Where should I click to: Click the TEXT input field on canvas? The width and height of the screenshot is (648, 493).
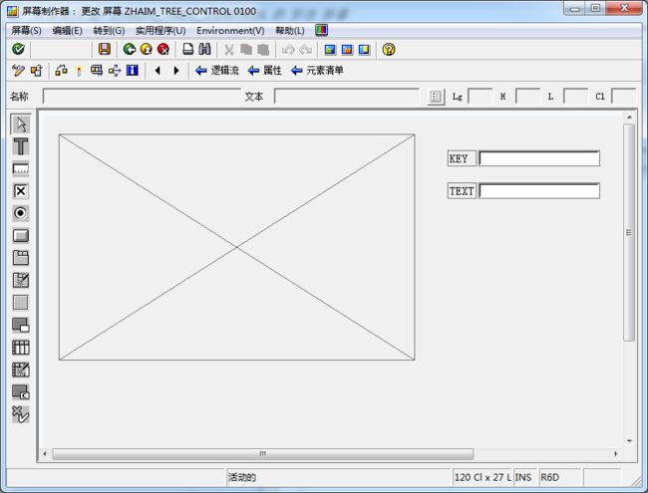pos(539,191)
